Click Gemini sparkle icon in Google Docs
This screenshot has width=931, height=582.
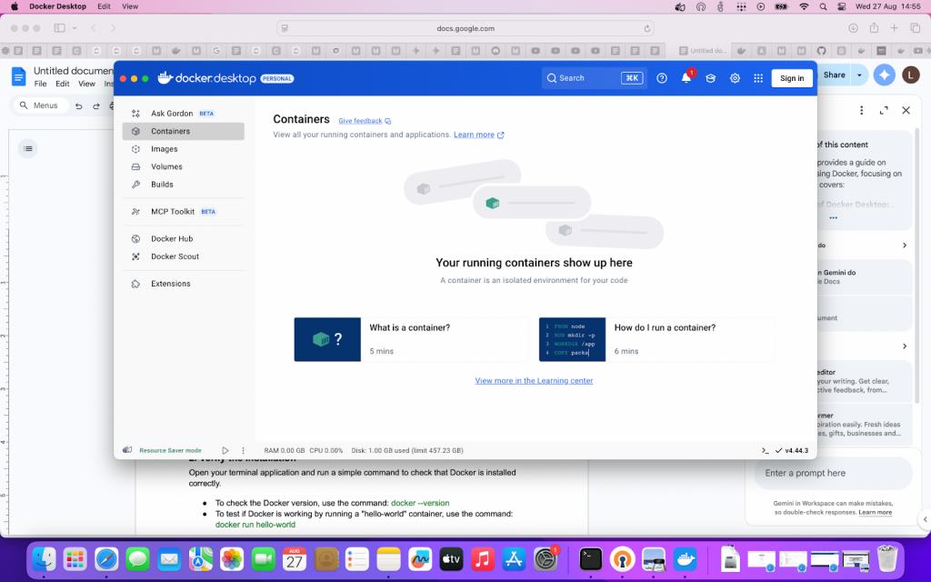click(884, 75)
